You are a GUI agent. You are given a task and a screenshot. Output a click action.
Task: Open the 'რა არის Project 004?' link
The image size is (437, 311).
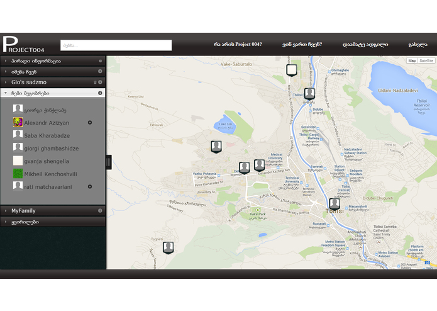coord(238,44)
